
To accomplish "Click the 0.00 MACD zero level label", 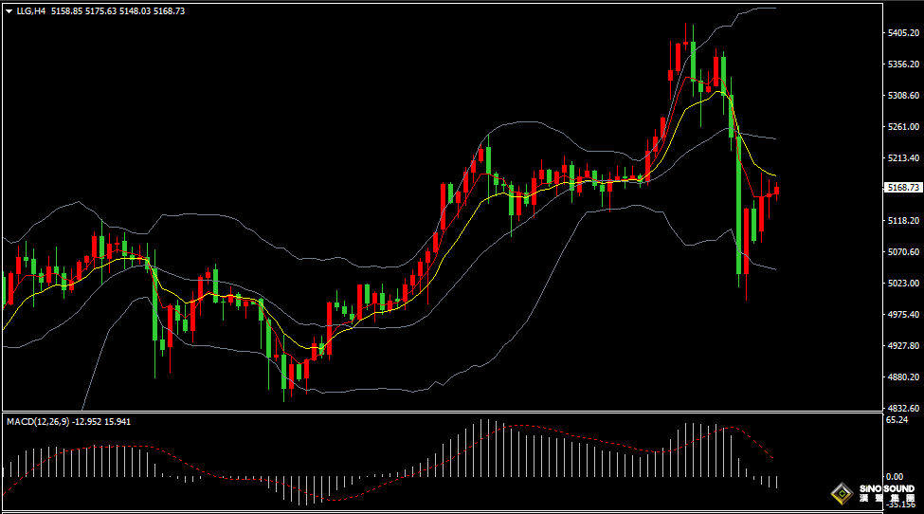I will pos(894,477).
